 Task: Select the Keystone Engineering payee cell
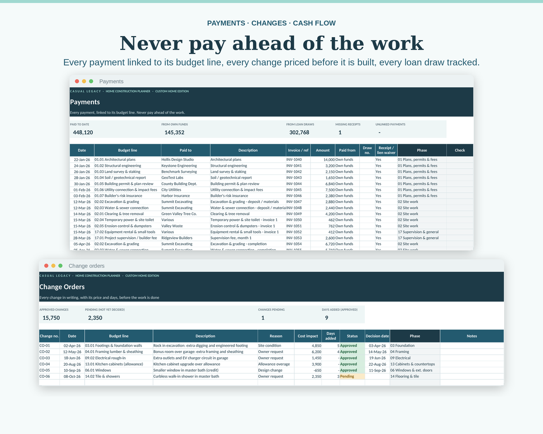tap(186, 165)
